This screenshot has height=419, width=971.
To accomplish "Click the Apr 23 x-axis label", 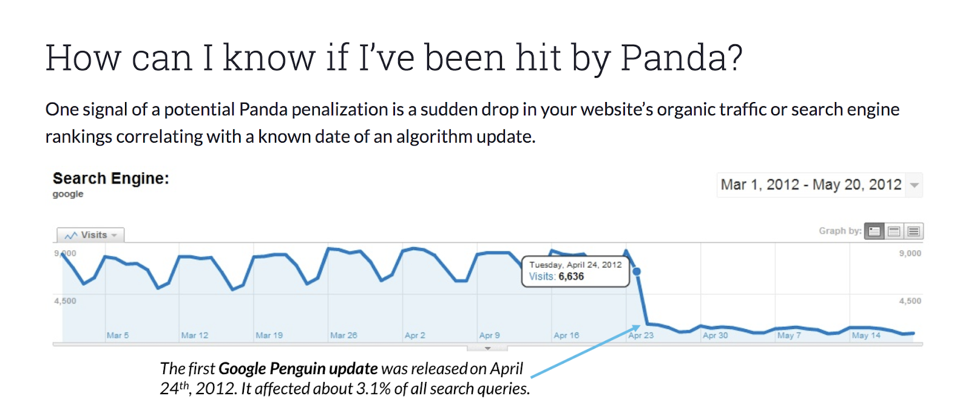I will [641, 335].
